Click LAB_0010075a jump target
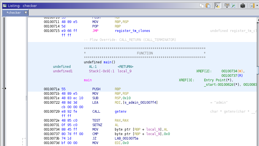 126,138
